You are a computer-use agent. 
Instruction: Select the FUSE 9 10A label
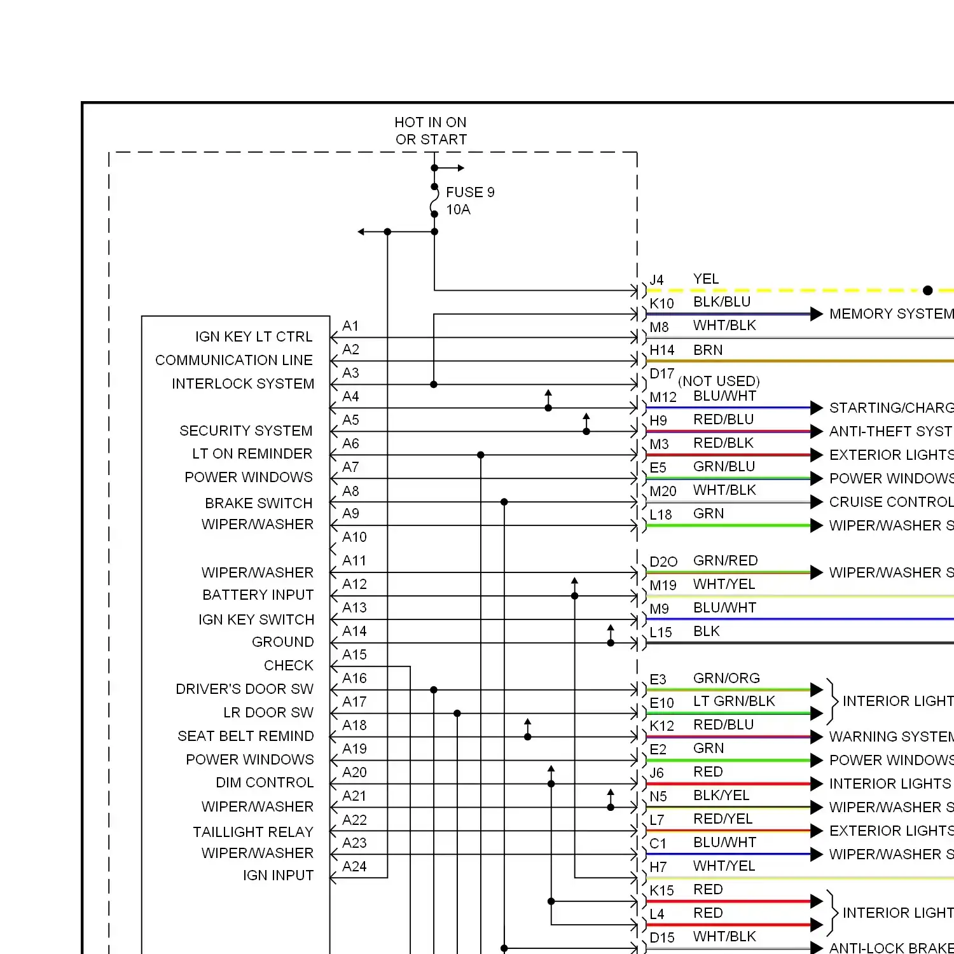(x=470, y=201)
